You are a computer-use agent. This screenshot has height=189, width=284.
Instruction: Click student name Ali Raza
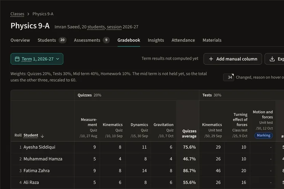[x=31, y=182]
